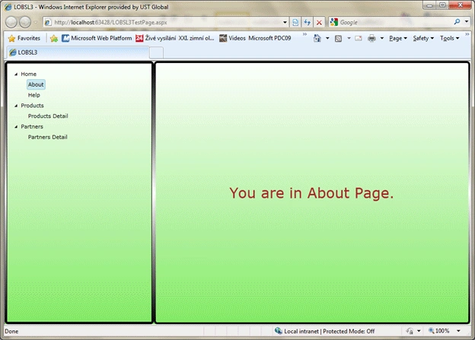The image size is (475, 340).
Task: Open the privacy icon dropdown arrow
Action: 419,331
